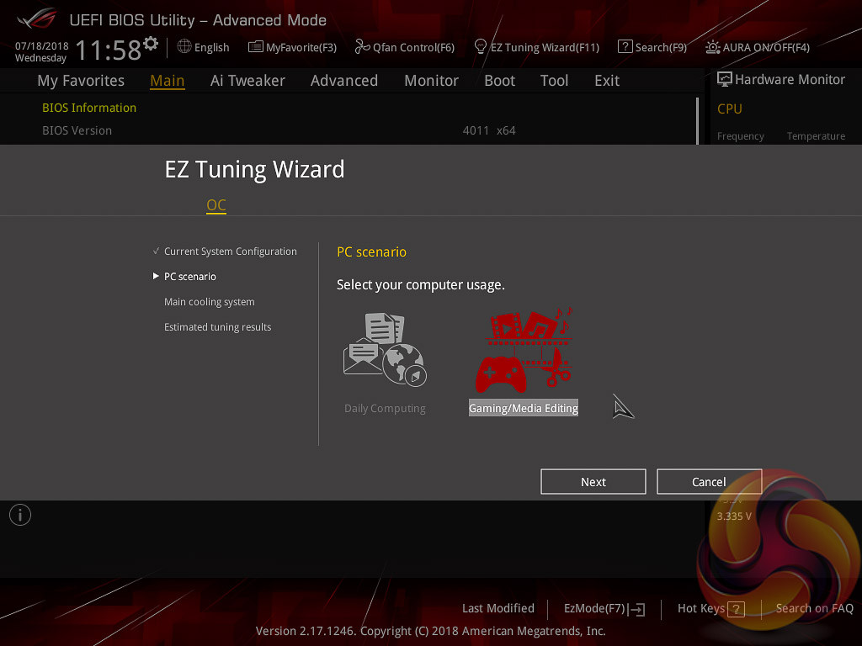Click the info icon at bottom left
The height and width of the screenshot is (646, 862).
20,516
